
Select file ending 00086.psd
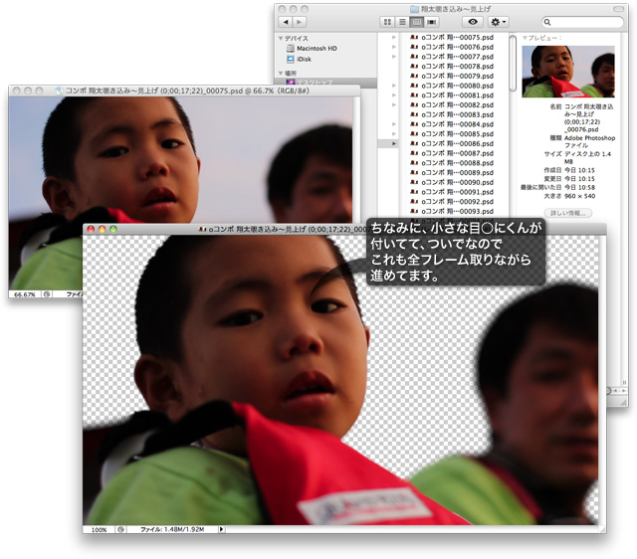point(452,143)
